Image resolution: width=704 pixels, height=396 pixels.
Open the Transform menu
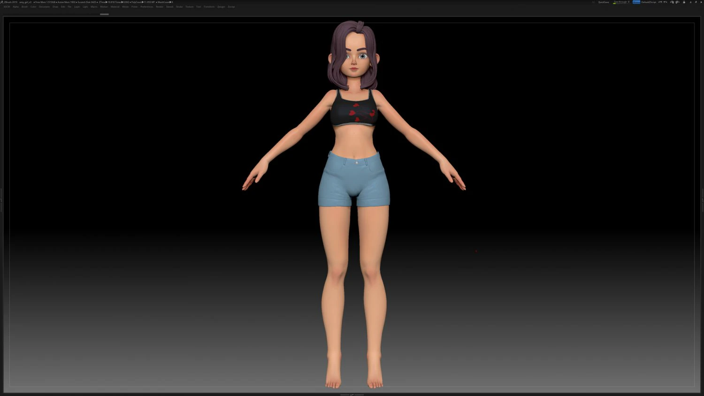click(209, 7)
